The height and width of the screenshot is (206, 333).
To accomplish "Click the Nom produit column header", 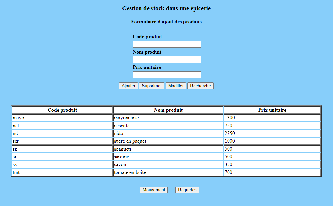I will point(168,110).
